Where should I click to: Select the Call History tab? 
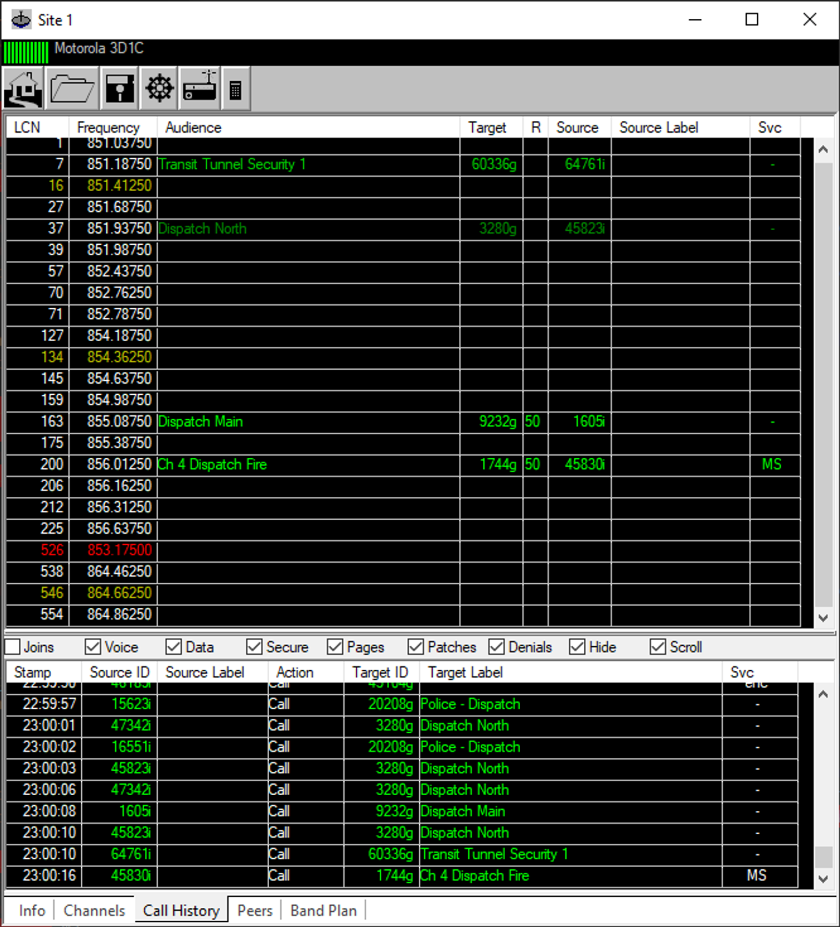pos(181,910)
